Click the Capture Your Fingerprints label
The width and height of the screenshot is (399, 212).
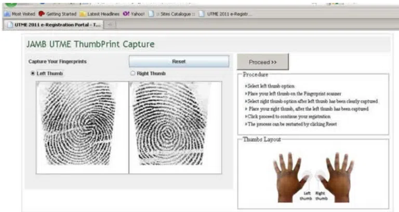(x=57, y=62)
